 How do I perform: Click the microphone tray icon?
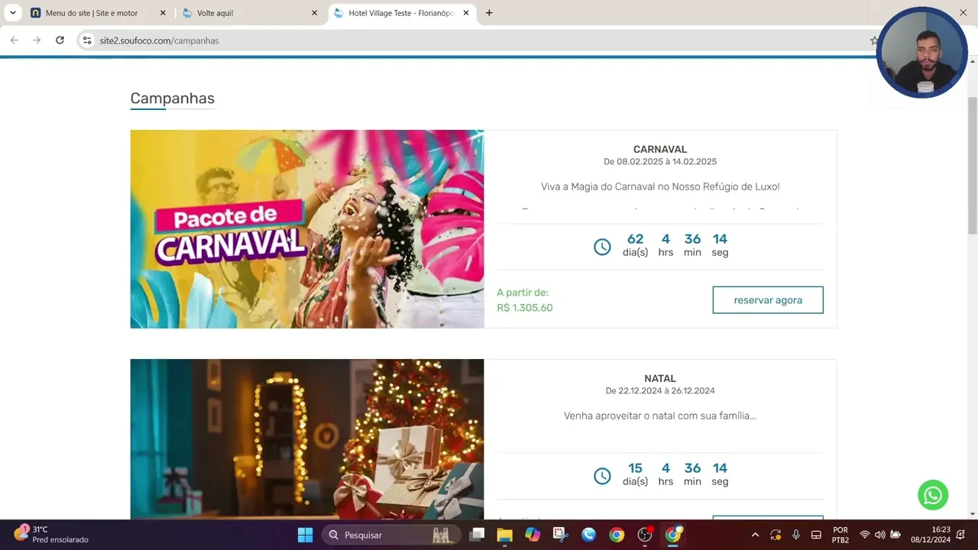(796, 535)
